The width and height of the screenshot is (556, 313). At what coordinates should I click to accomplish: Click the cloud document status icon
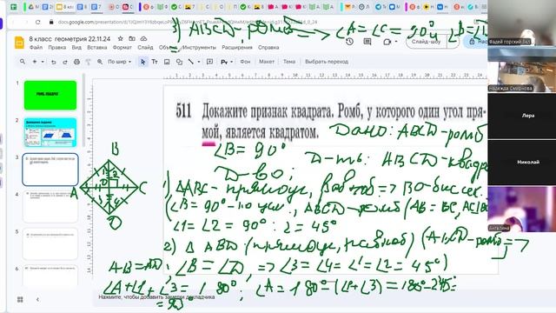(x=143, y=38)
